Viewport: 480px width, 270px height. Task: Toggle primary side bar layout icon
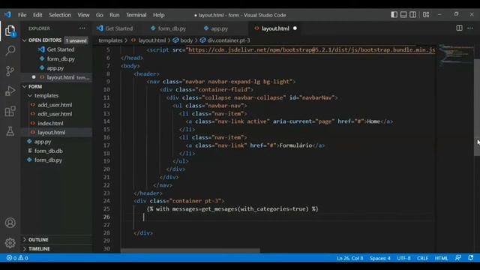pyautogui.click(x=394, y=14)
